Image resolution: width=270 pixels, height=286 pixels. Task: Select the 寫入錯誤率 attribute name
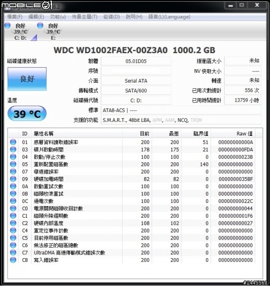[x=46, y=260]
